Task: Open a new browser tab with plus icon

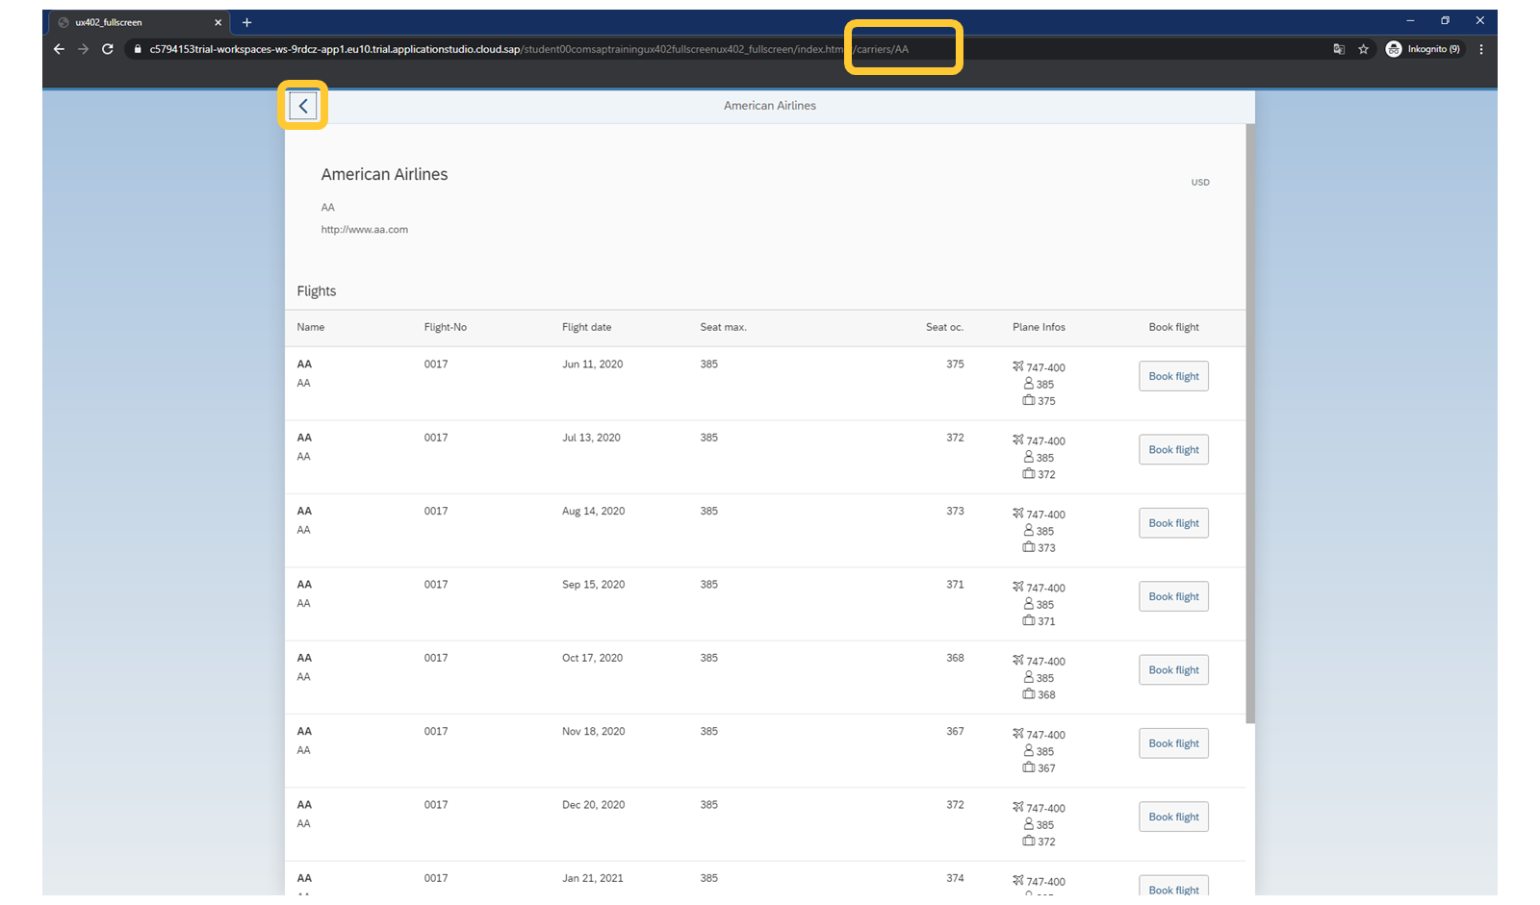Action: pyautogui.click(x=246, y=22)
